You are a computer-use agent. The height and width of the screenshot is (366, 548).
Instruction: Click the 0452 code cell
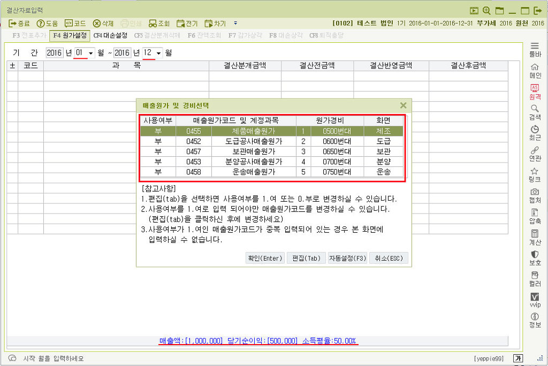194,141
